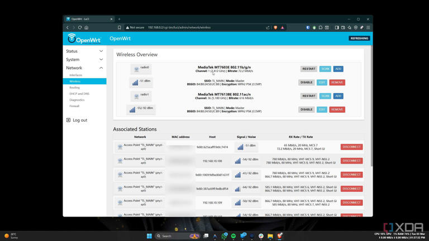Viewport: 429px width, 241px height.
Task: Disconnect the station at -41/-92 dBm
Action: click(351, 175)
